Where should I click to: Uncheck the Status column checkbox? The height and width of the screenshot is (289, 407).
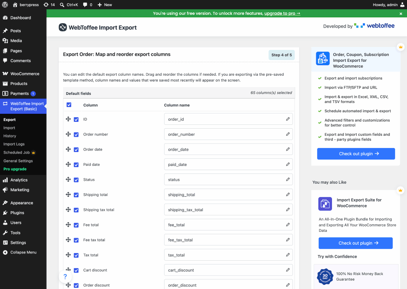[76, 180]
